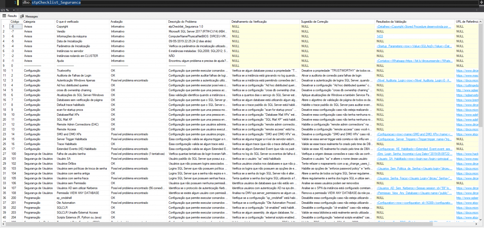
Task: Click the Categoria column header
Action: pos(38,21)
